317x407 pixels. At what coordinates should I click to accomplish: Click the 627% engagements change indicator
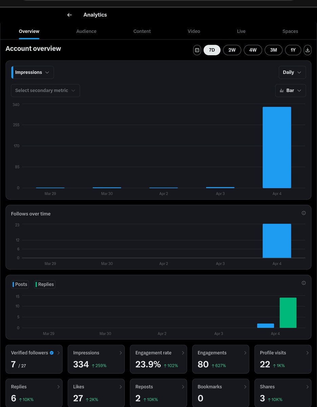click(218, 366)
